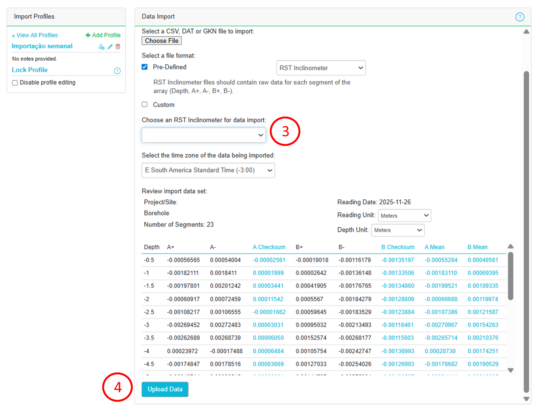Click the Choose File button

(x=161, y=41)
